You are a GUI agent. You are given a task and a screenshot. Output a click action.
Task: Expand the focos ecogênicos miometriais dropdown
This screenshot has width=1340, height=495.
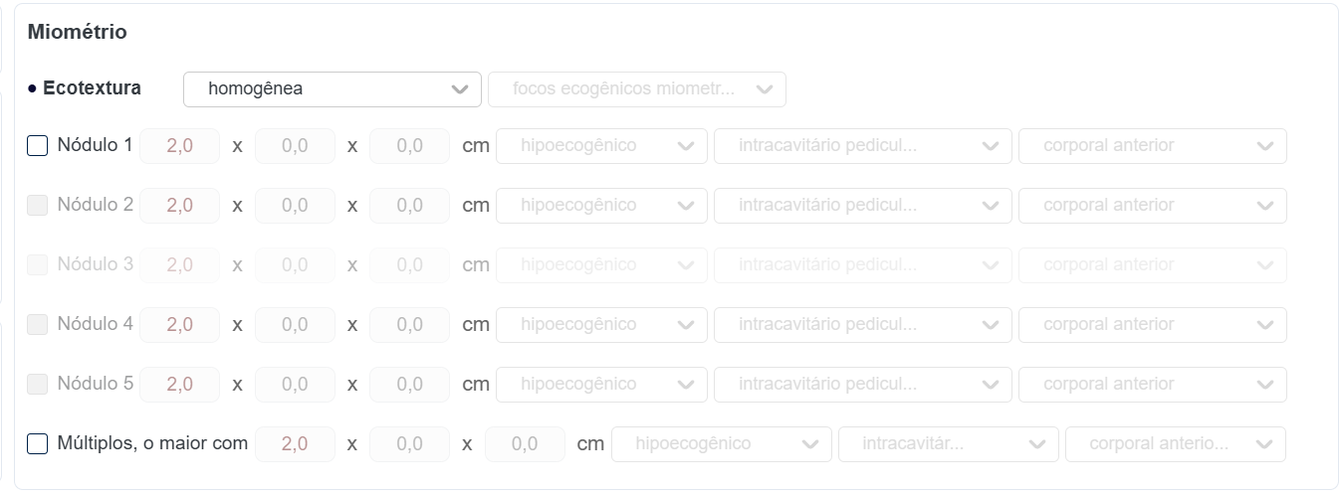pyautogui.click(x=636, y=89)
